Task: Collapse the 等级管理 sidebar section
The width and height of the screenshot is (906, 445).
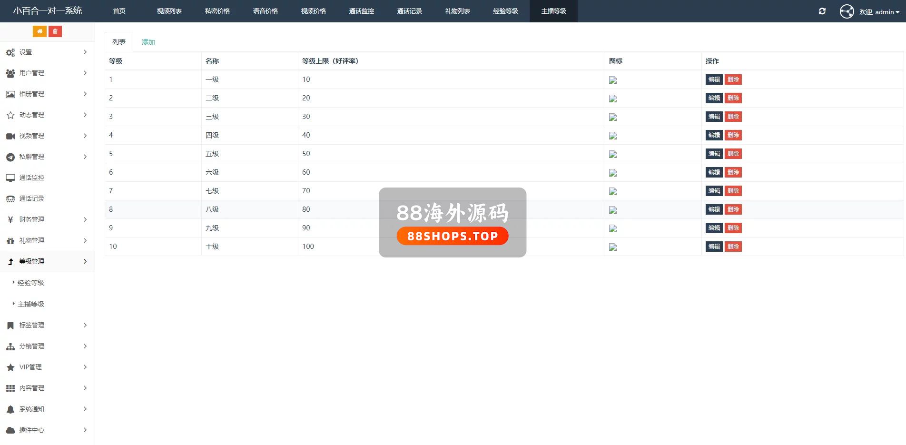Action: [x=47, y=261]
